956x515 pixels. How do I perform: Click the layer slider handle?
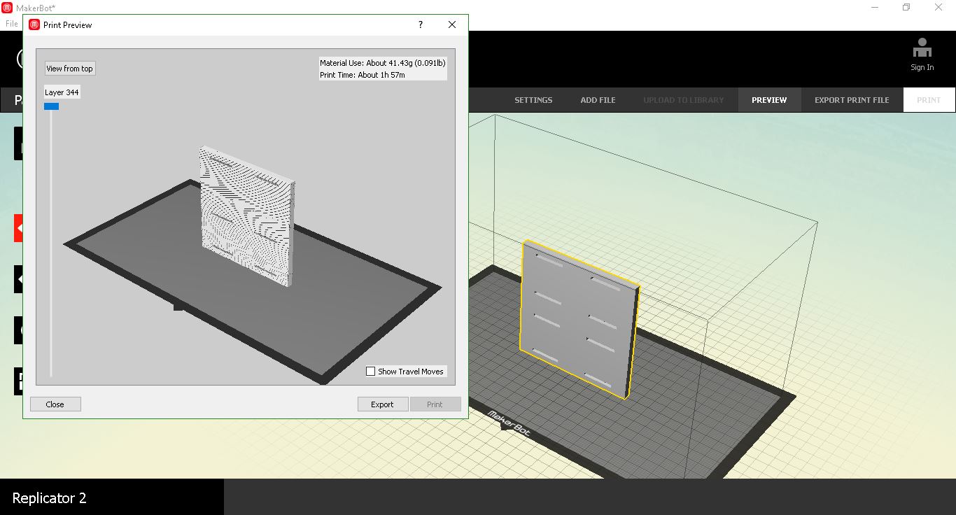point(51,106)
